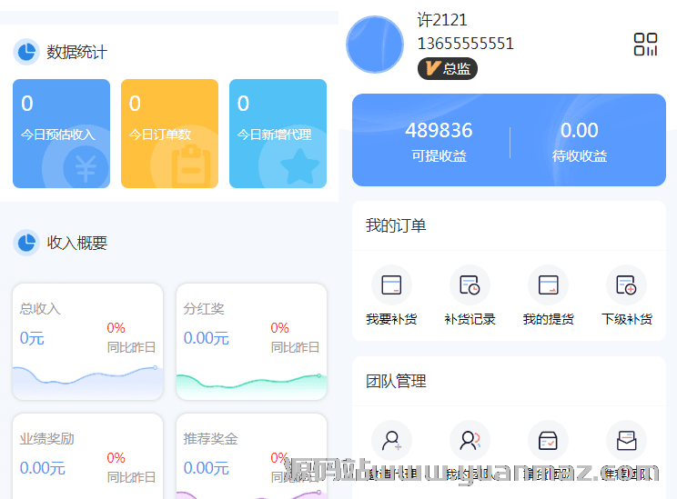Tap the star symbol on the agents card

[x=299, y=166]
